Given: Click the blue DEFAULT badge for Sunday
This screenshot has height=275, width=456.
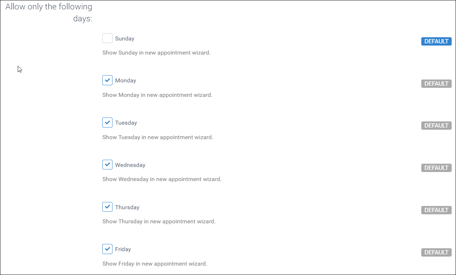Looking at the screenshot, I should click(436, 41).
